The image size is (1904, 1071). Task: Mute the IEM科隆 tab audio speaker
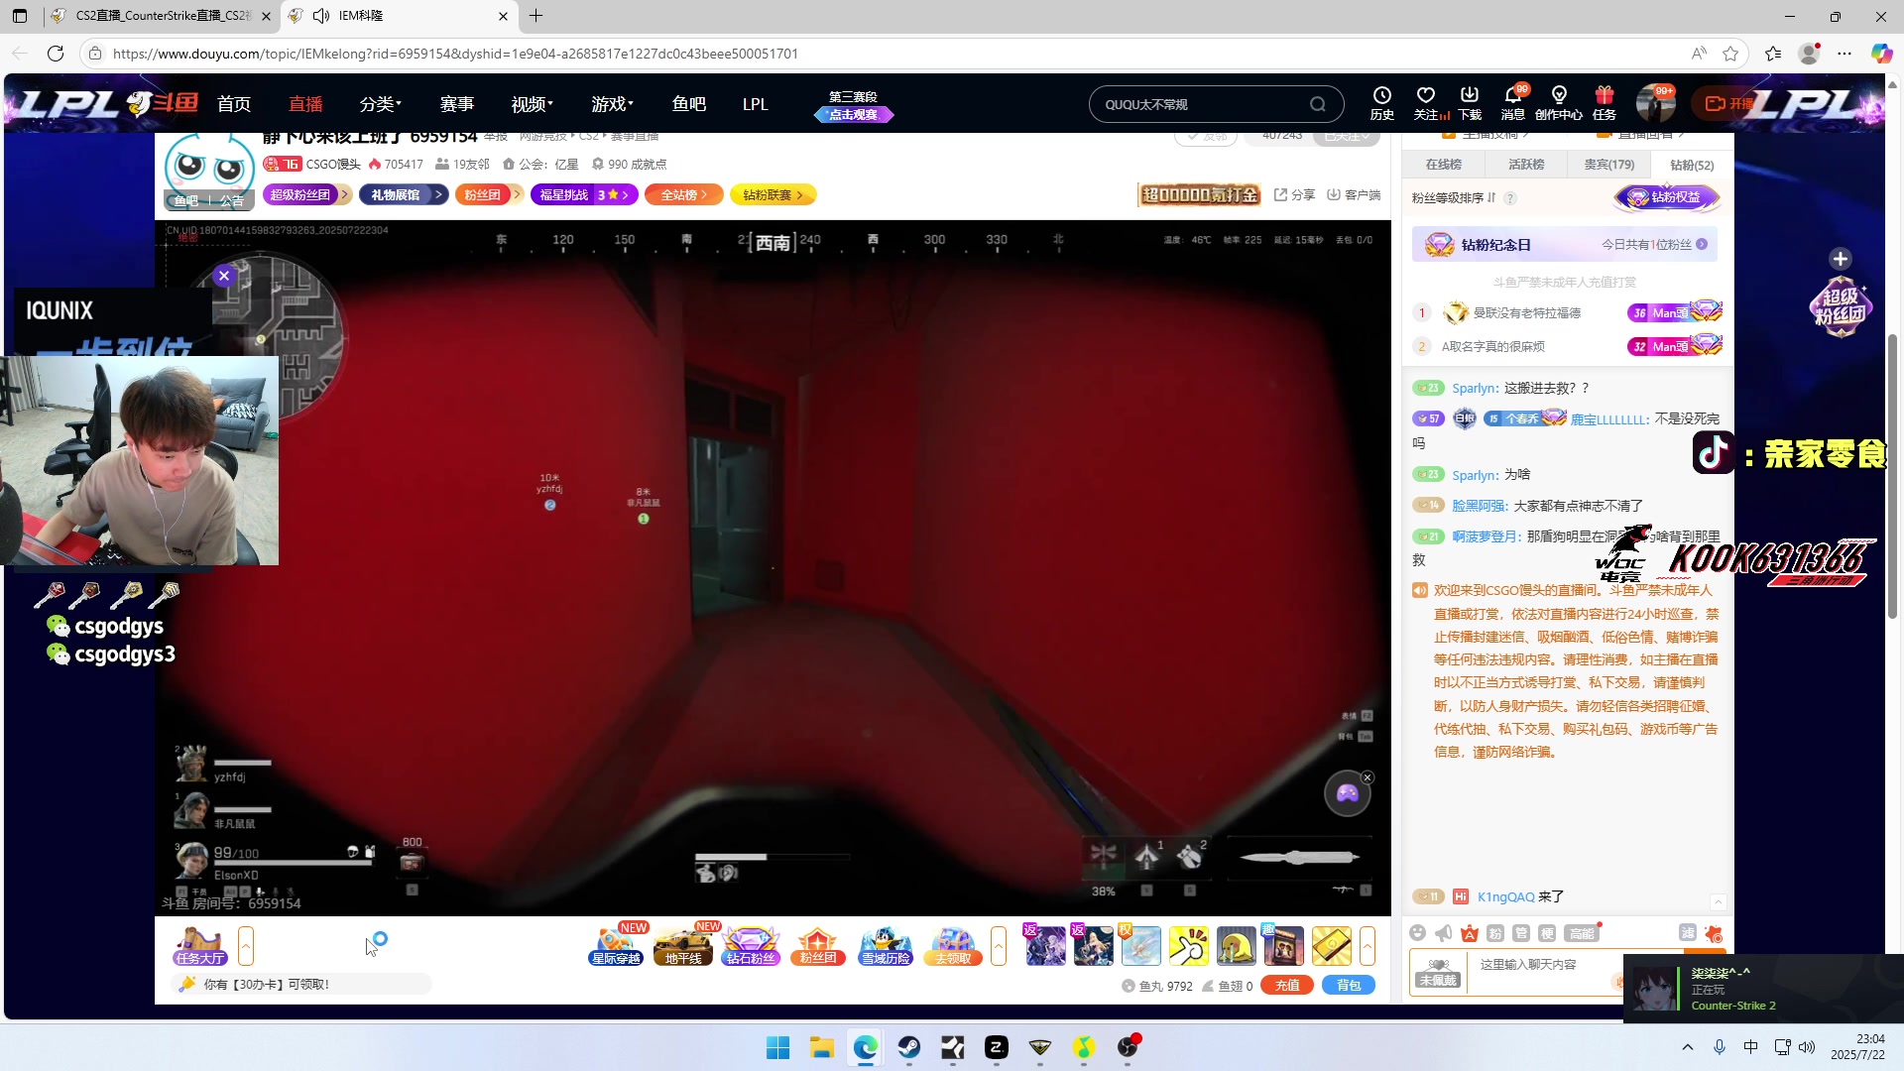pyautogui.click(x=321, y=16)
